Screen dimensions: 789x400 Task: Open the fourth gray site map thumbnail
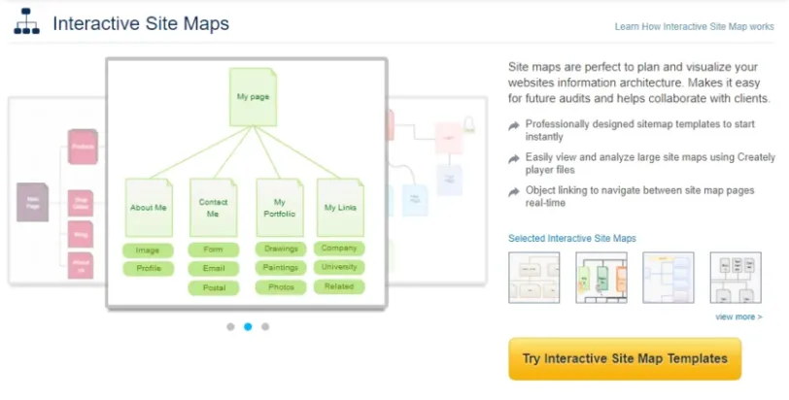735,278
